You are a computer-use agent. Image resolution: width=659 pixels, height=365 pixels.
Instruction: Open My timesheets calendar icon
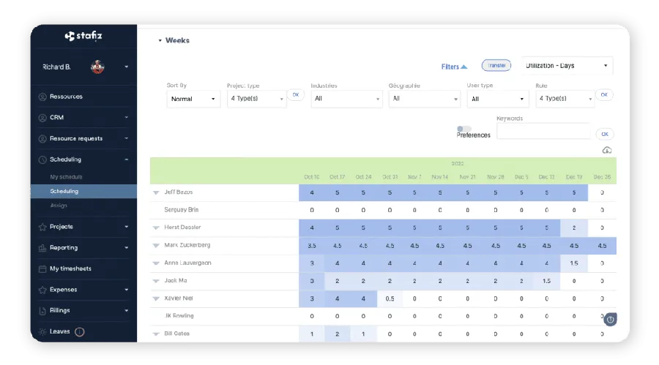42,268
